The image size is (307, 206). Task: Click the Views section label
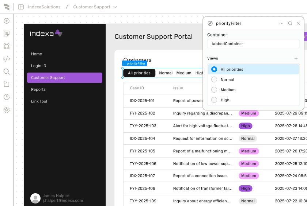coord(213,58)
